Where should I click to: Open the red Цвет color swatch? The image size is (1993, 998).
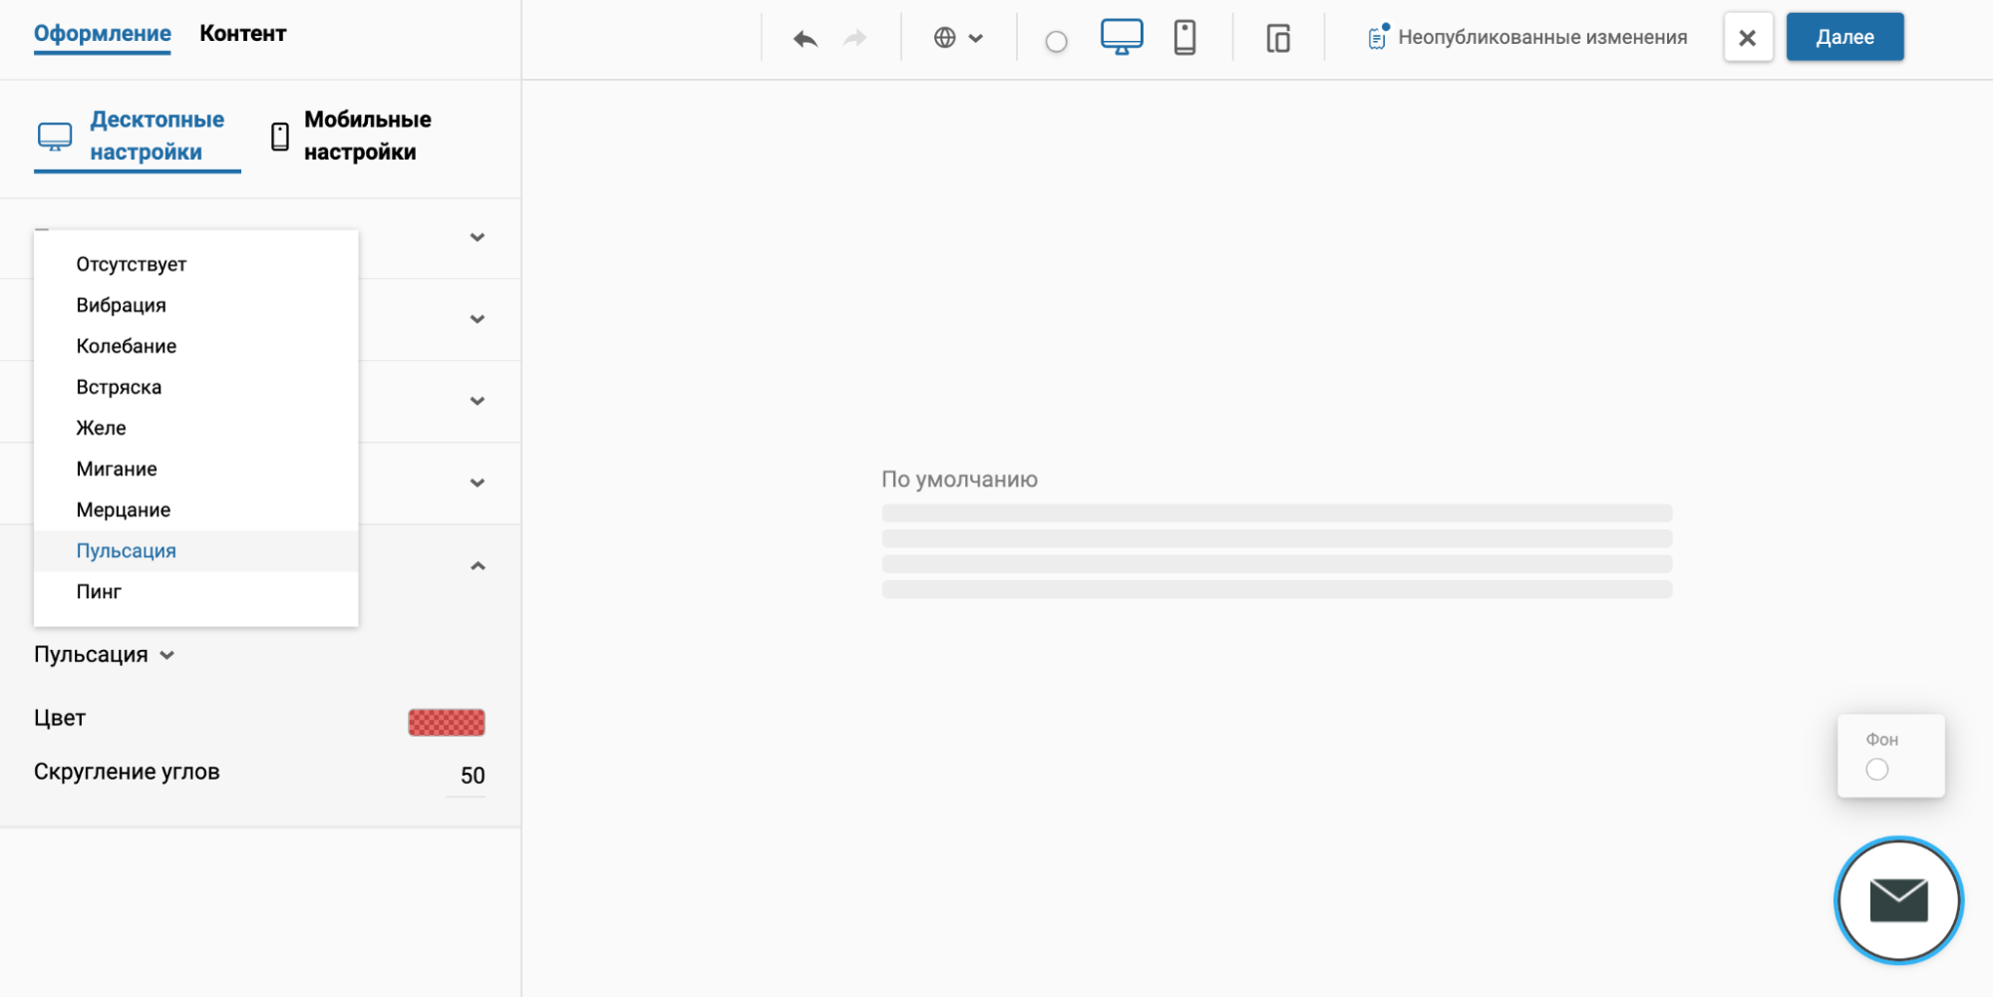[x=446, y=722]
